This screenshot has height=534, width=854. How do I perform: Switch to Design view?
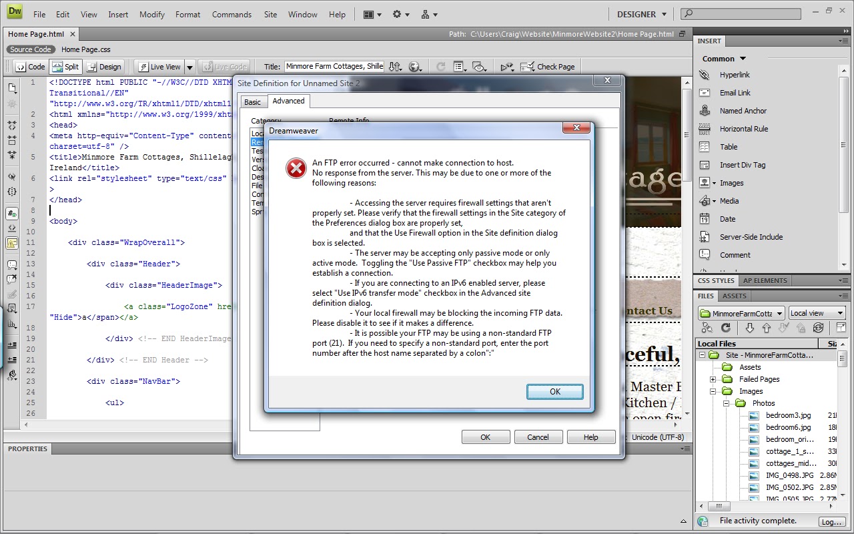tap(103, 67)
